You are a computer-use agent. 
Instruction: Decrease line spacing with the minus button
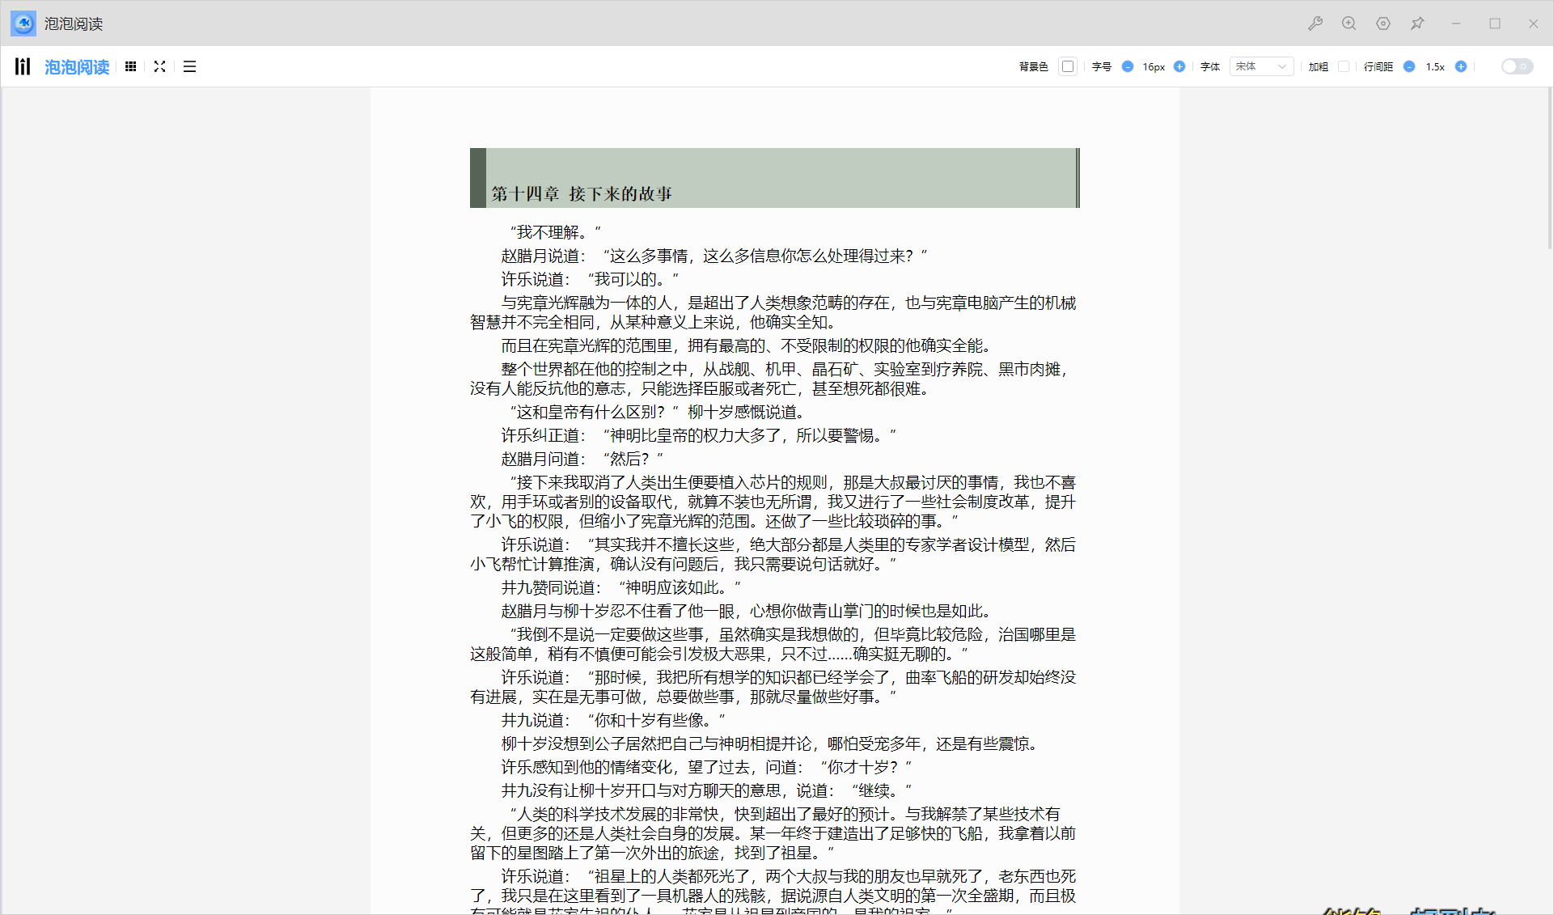pyautogui.click(x=1409, y=66)
